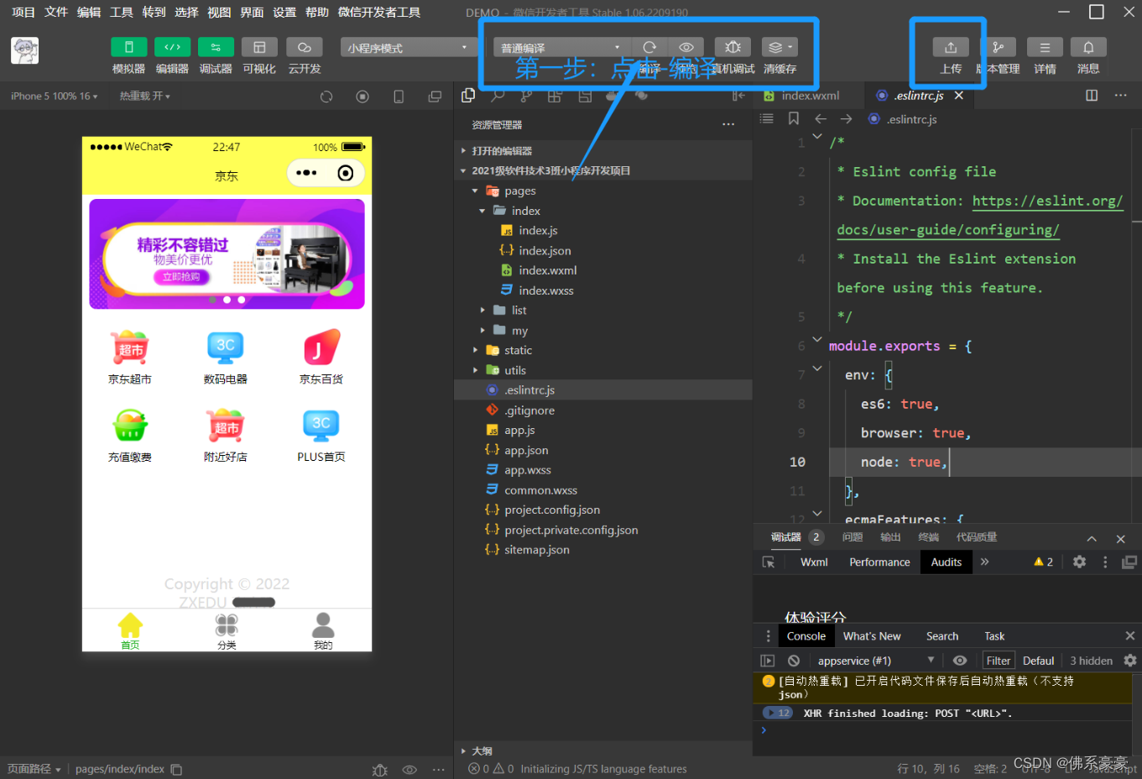Switch to the 问题 problems tab
1142x779 pixels.
(x=853, y=537)
